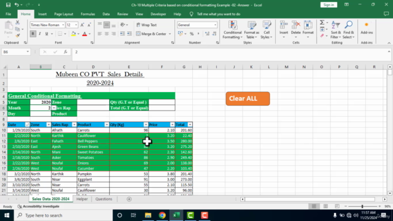Image resolution: width=393 pixels, height=221 pixels.
Task: Open the font size dropdown
Action: click(76, 25)
